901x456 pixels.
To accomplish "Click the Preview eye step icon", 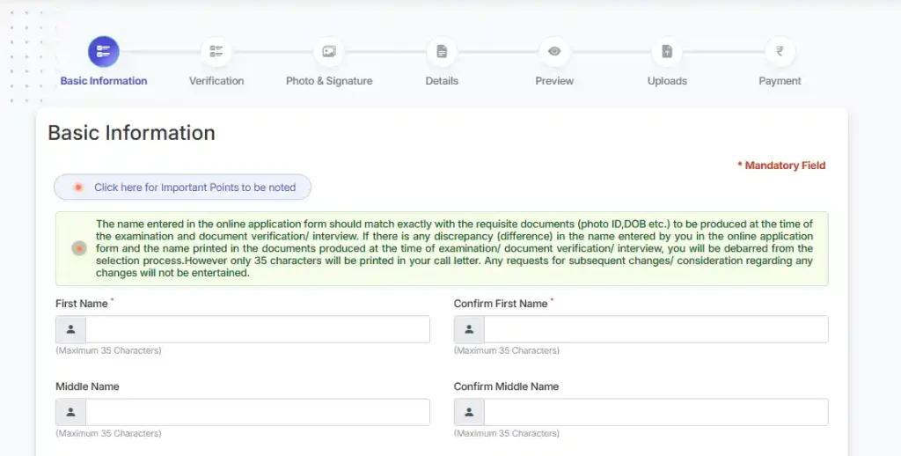I will coord(554,52).
